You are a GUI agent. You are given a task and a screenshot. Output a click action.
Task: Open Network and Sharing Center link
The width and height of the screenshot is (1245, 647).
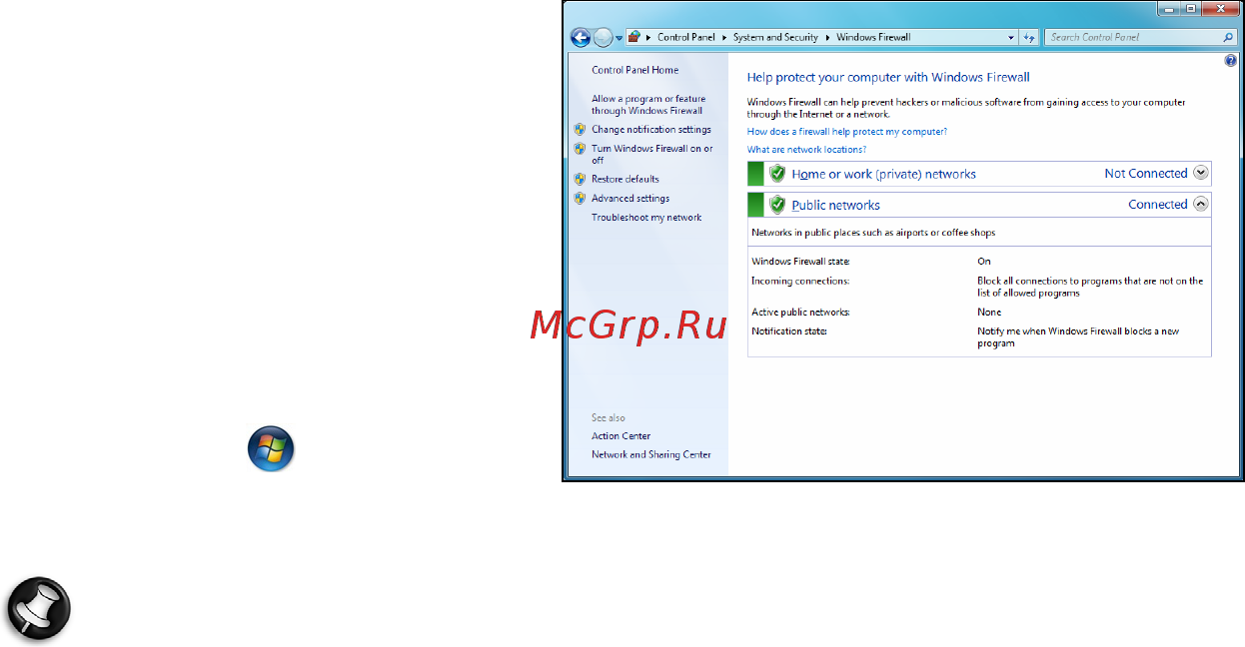[651, 454]
